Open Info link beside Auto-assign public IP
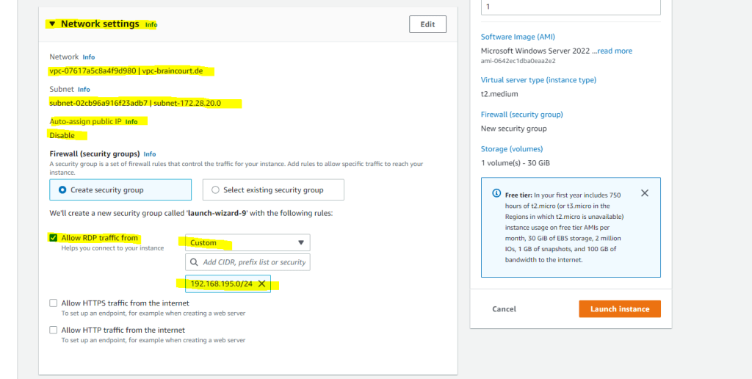The width and height of the screenshot is (752, 379). pyautogui.click(x=131, y=122)
